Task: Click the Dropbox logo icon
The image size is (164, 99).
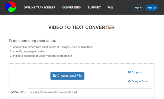Action: pyautogui.click(x=129, y=72)
